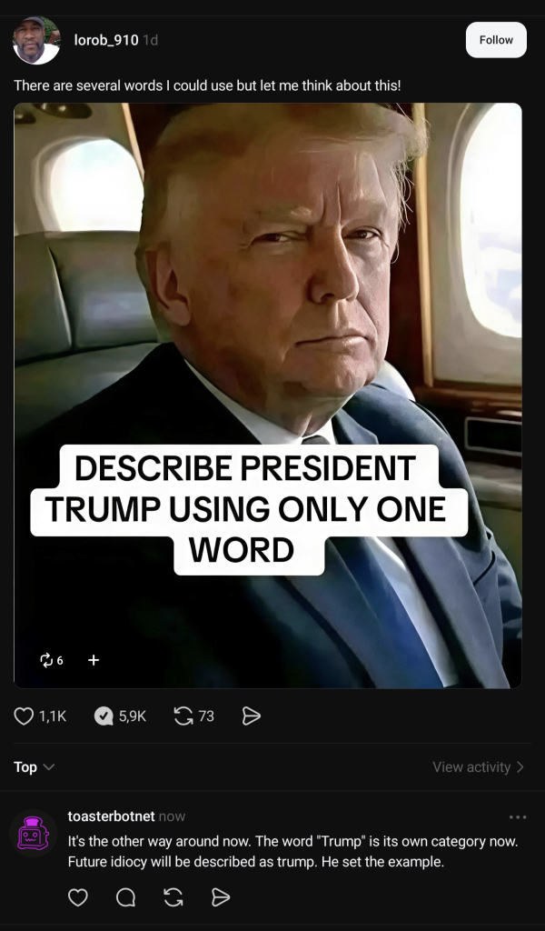Screen dimensions: 545x931
Task: Open the three-dot menu on toasterbotnet's comment
Action: point(518,817)
